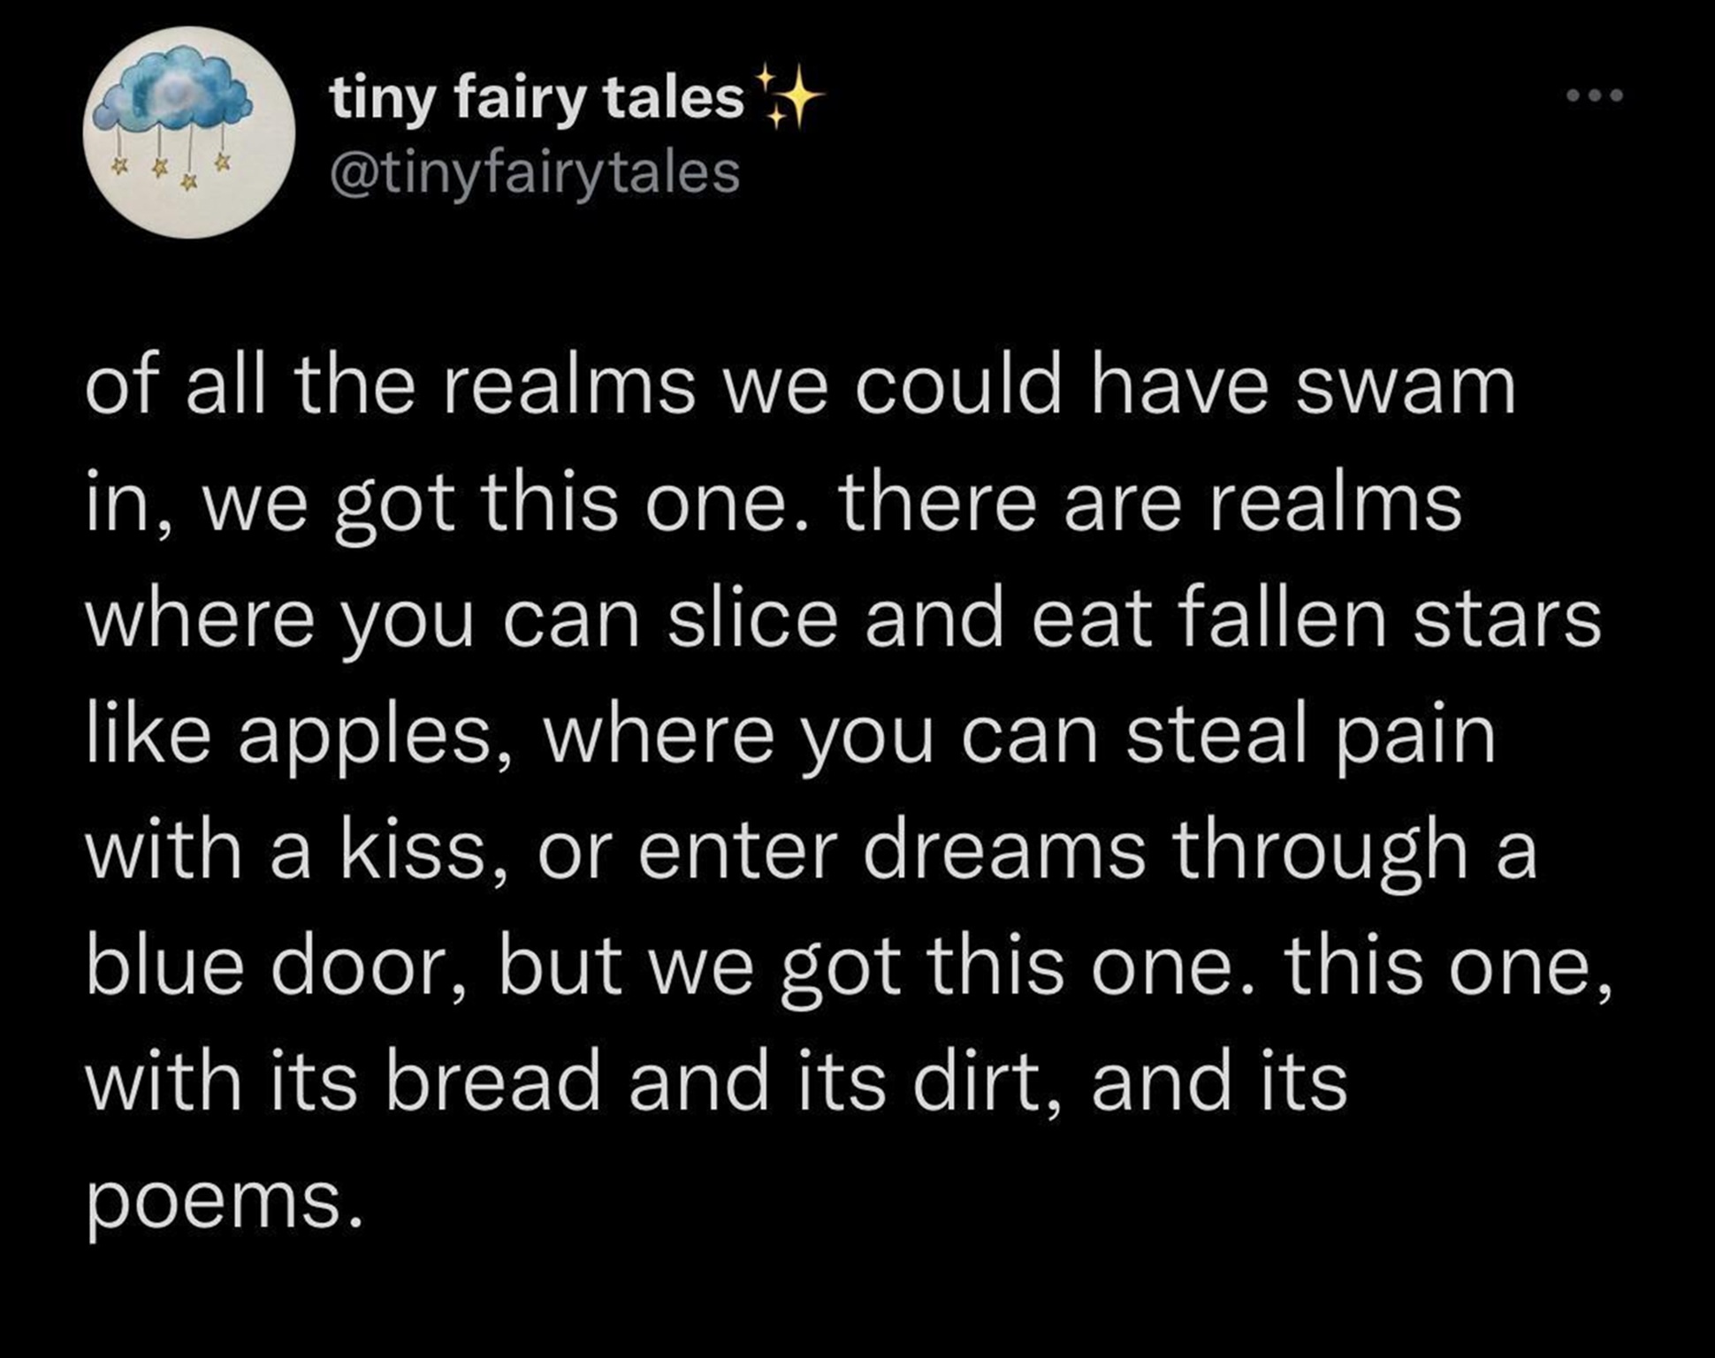The width and height of the screenshot is (1715, 1358).
Task: Click the word "slice" in the tweet
Action: (751, 618)
